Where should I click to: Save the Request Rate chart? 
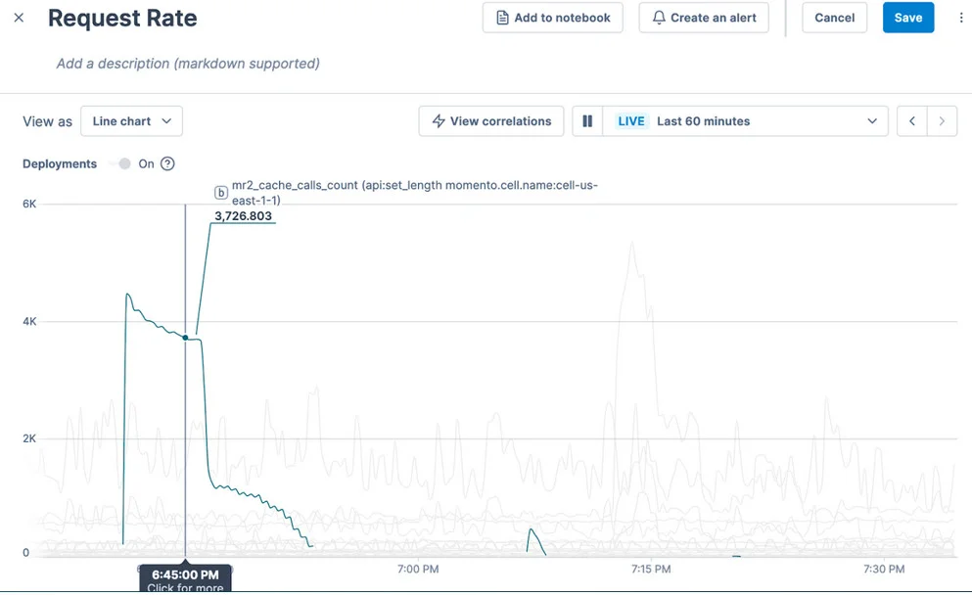(907, 18)
